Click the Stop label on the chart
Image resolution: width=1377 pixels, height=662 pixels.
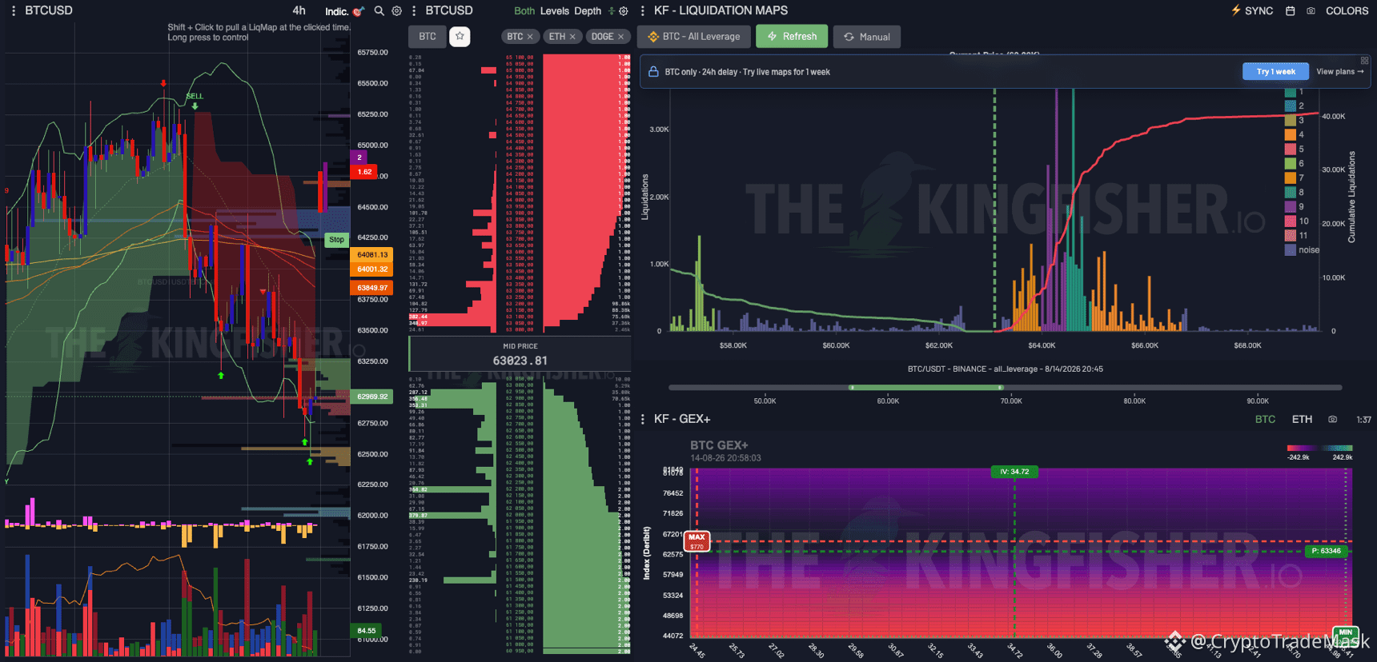[x=336, y=239]
